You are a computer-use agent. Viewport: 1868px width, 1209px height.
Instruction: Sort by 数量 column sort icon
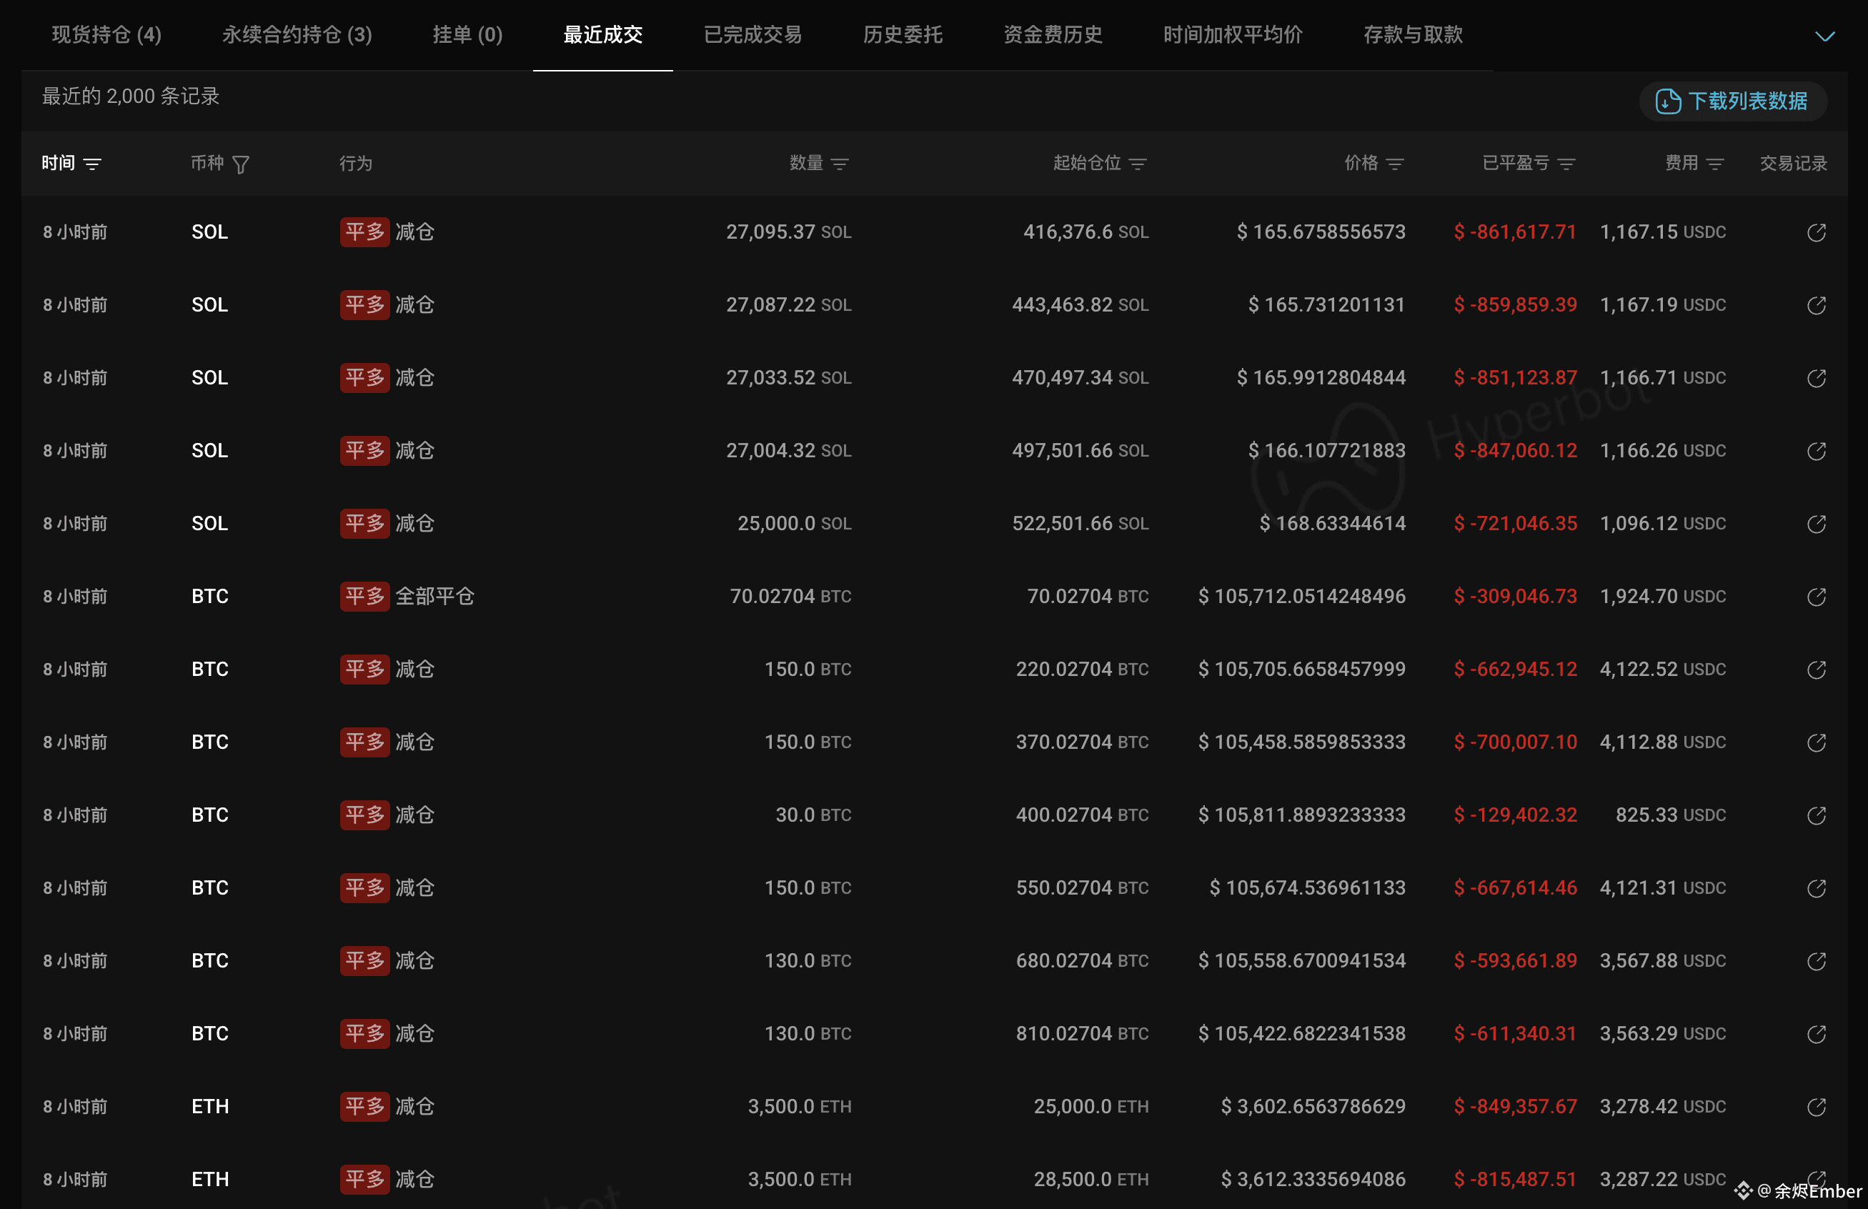[840, 164]
